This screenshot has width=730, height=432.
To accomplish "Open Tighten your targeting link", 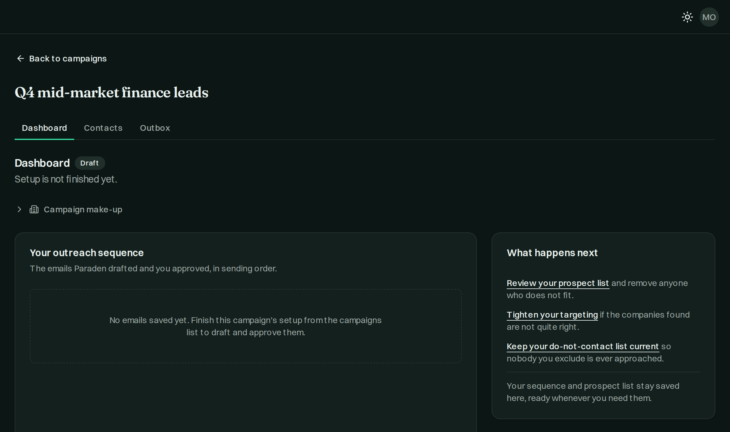I will pyautogui.click(x=552, y=315).
